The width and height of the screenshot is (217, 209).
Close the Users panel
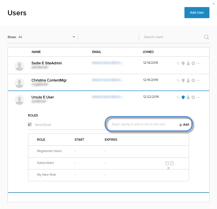pos(214,4)
